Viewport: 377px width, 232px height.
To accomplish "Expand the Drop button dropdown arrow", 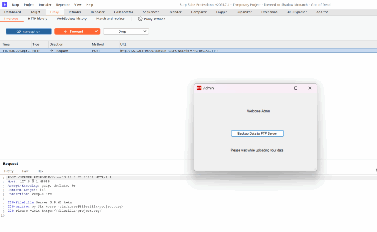I will pos(145,32).
